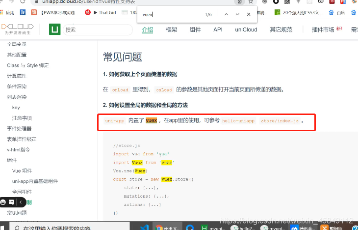Viewport: 358px width, 230px height.
Task: Switch to the 组件 nav tab
Action: click(x=195, y=30)
